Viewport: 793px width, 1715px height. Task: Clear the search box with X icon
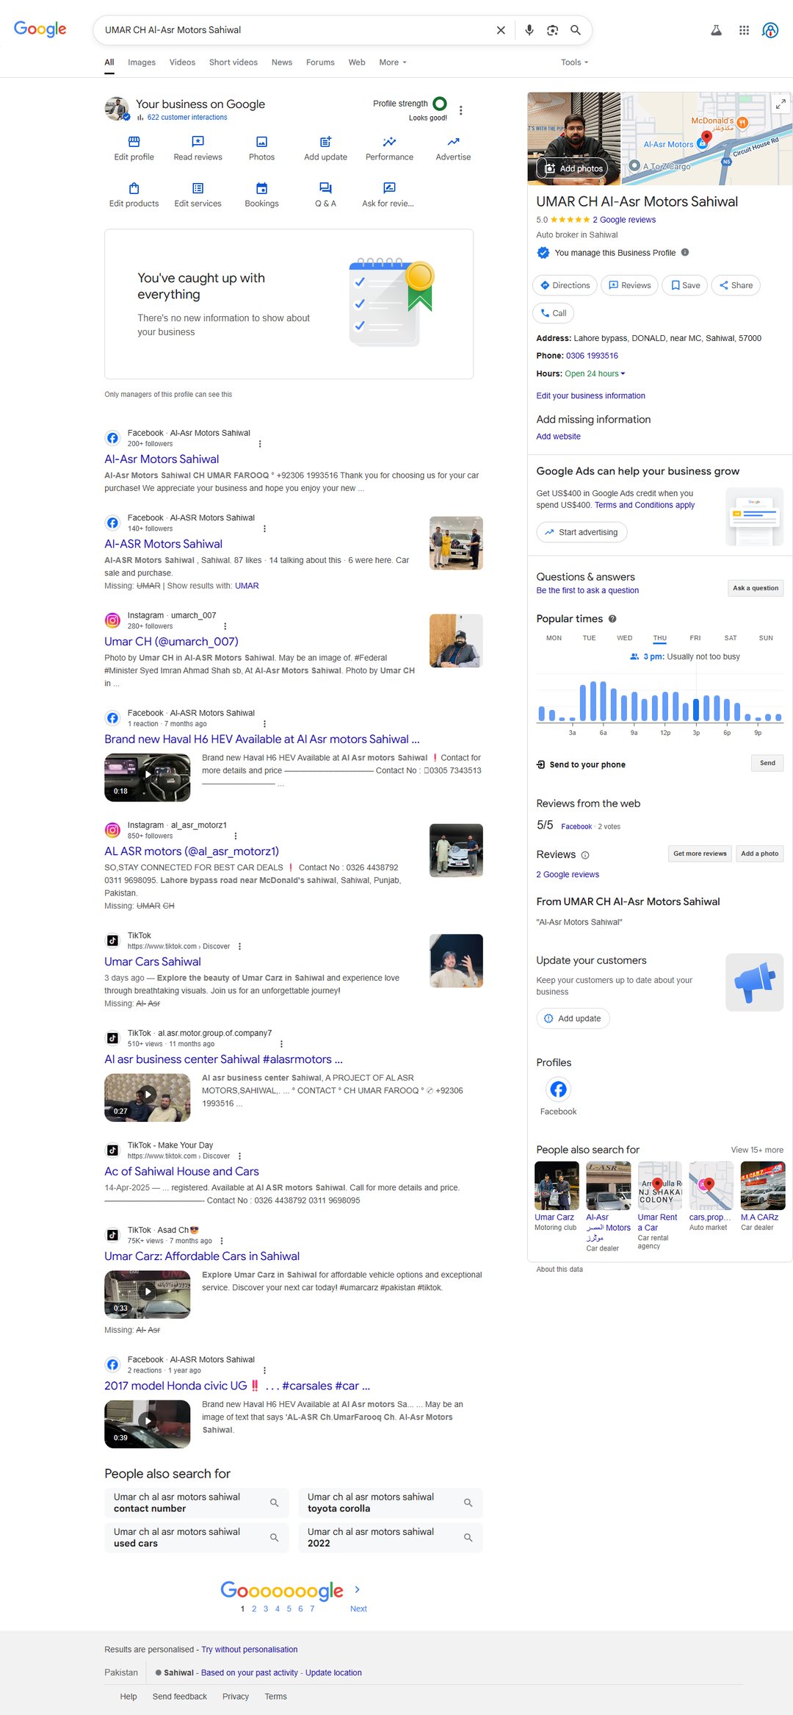[x=501, y=30]
